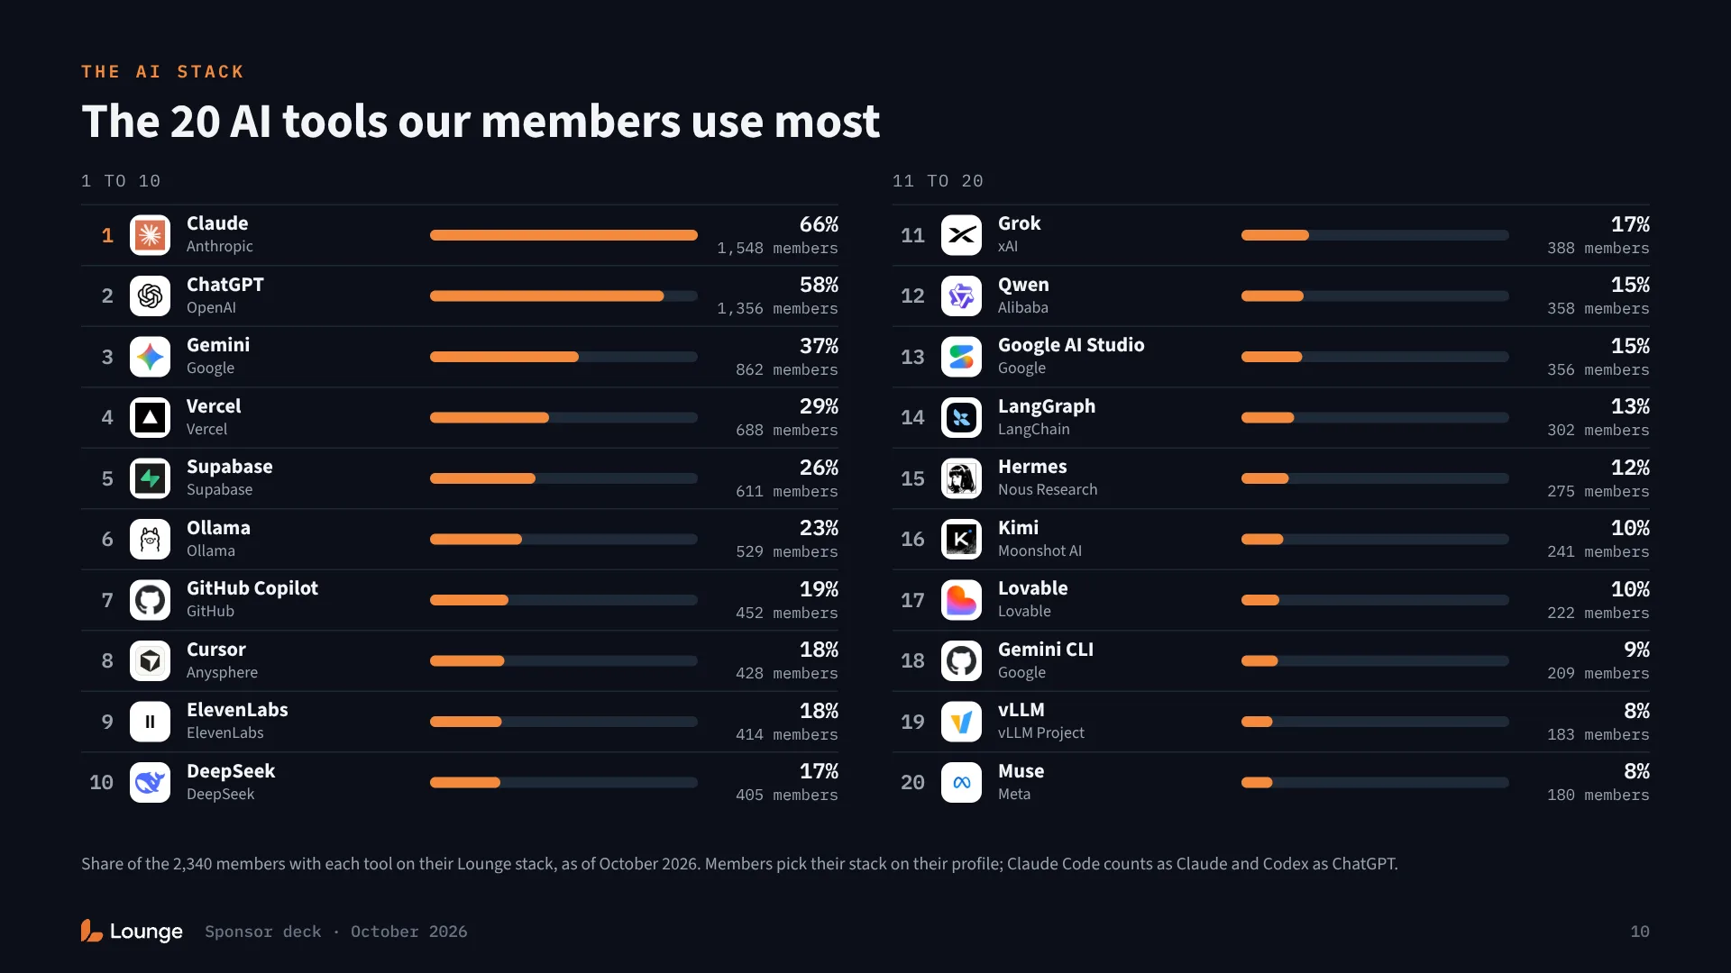Screen dimensions: 1731x973
Task: Click the Claude 66% usage bar
Action: pos(563,235)
